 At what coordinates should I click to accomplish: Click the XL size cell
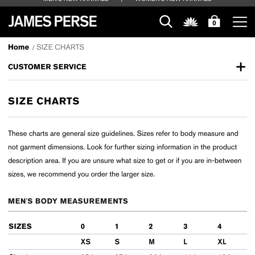(x=222, y=242)
